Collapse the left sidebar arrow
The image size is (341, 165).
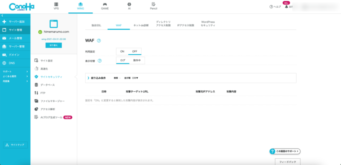pyautogui.click(x=2, y=16)
